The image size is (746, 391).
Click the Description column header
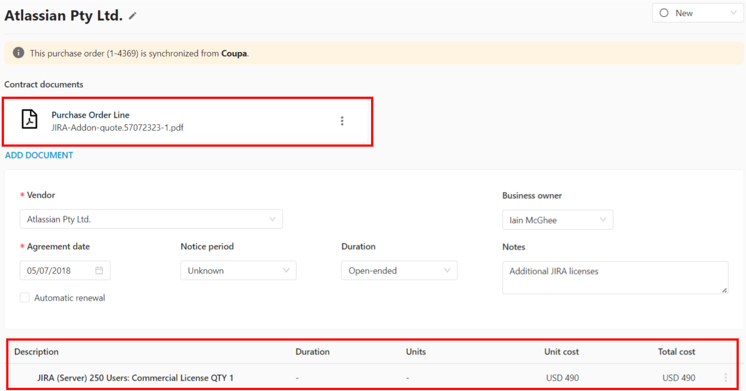[x=36, y=352]
